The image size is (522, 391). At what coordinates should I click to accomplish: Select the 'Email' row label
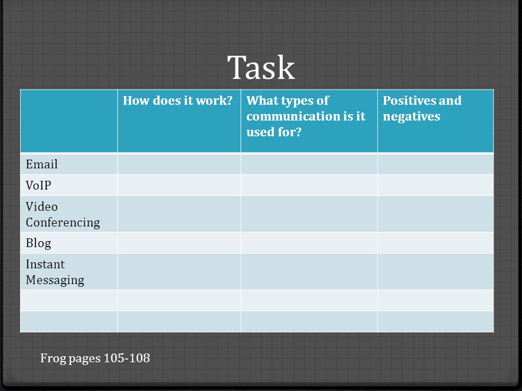pyautogui.click(x=42, y=164)
